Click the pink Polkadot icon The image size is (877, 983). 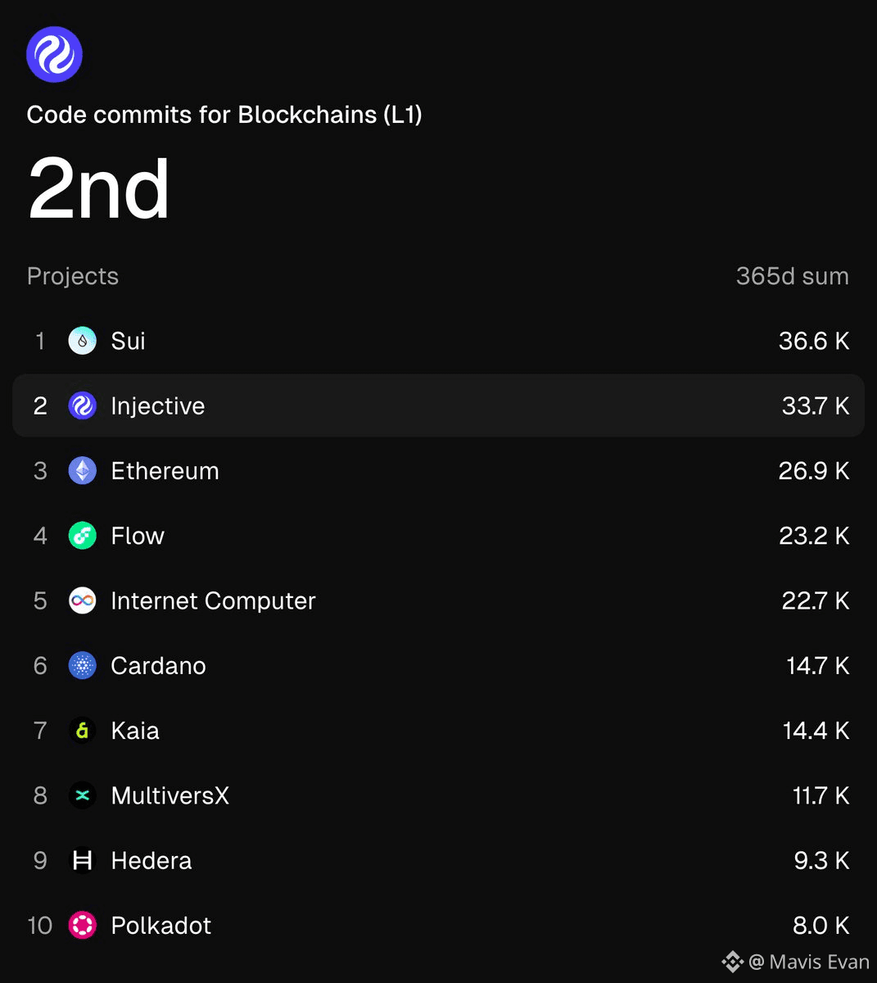[x=82, y=926]
